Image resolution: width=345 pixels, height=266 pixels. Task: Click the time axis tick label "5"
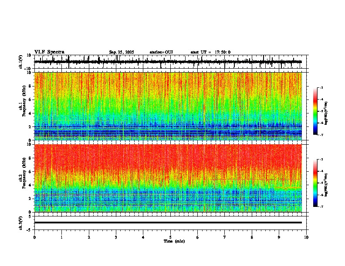tap(170, 237)
